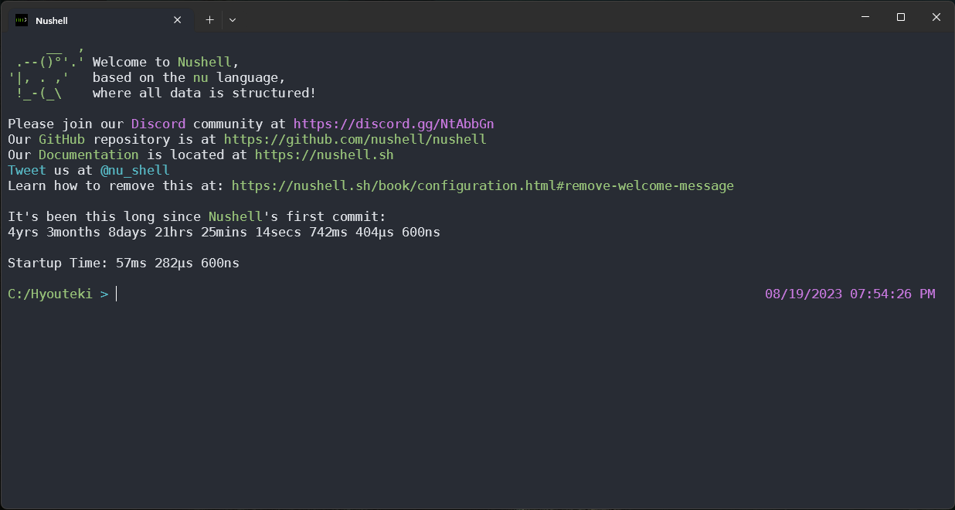Open the Discord community invite link
This screenshot has width=955, height=510.
click(393, 124)
